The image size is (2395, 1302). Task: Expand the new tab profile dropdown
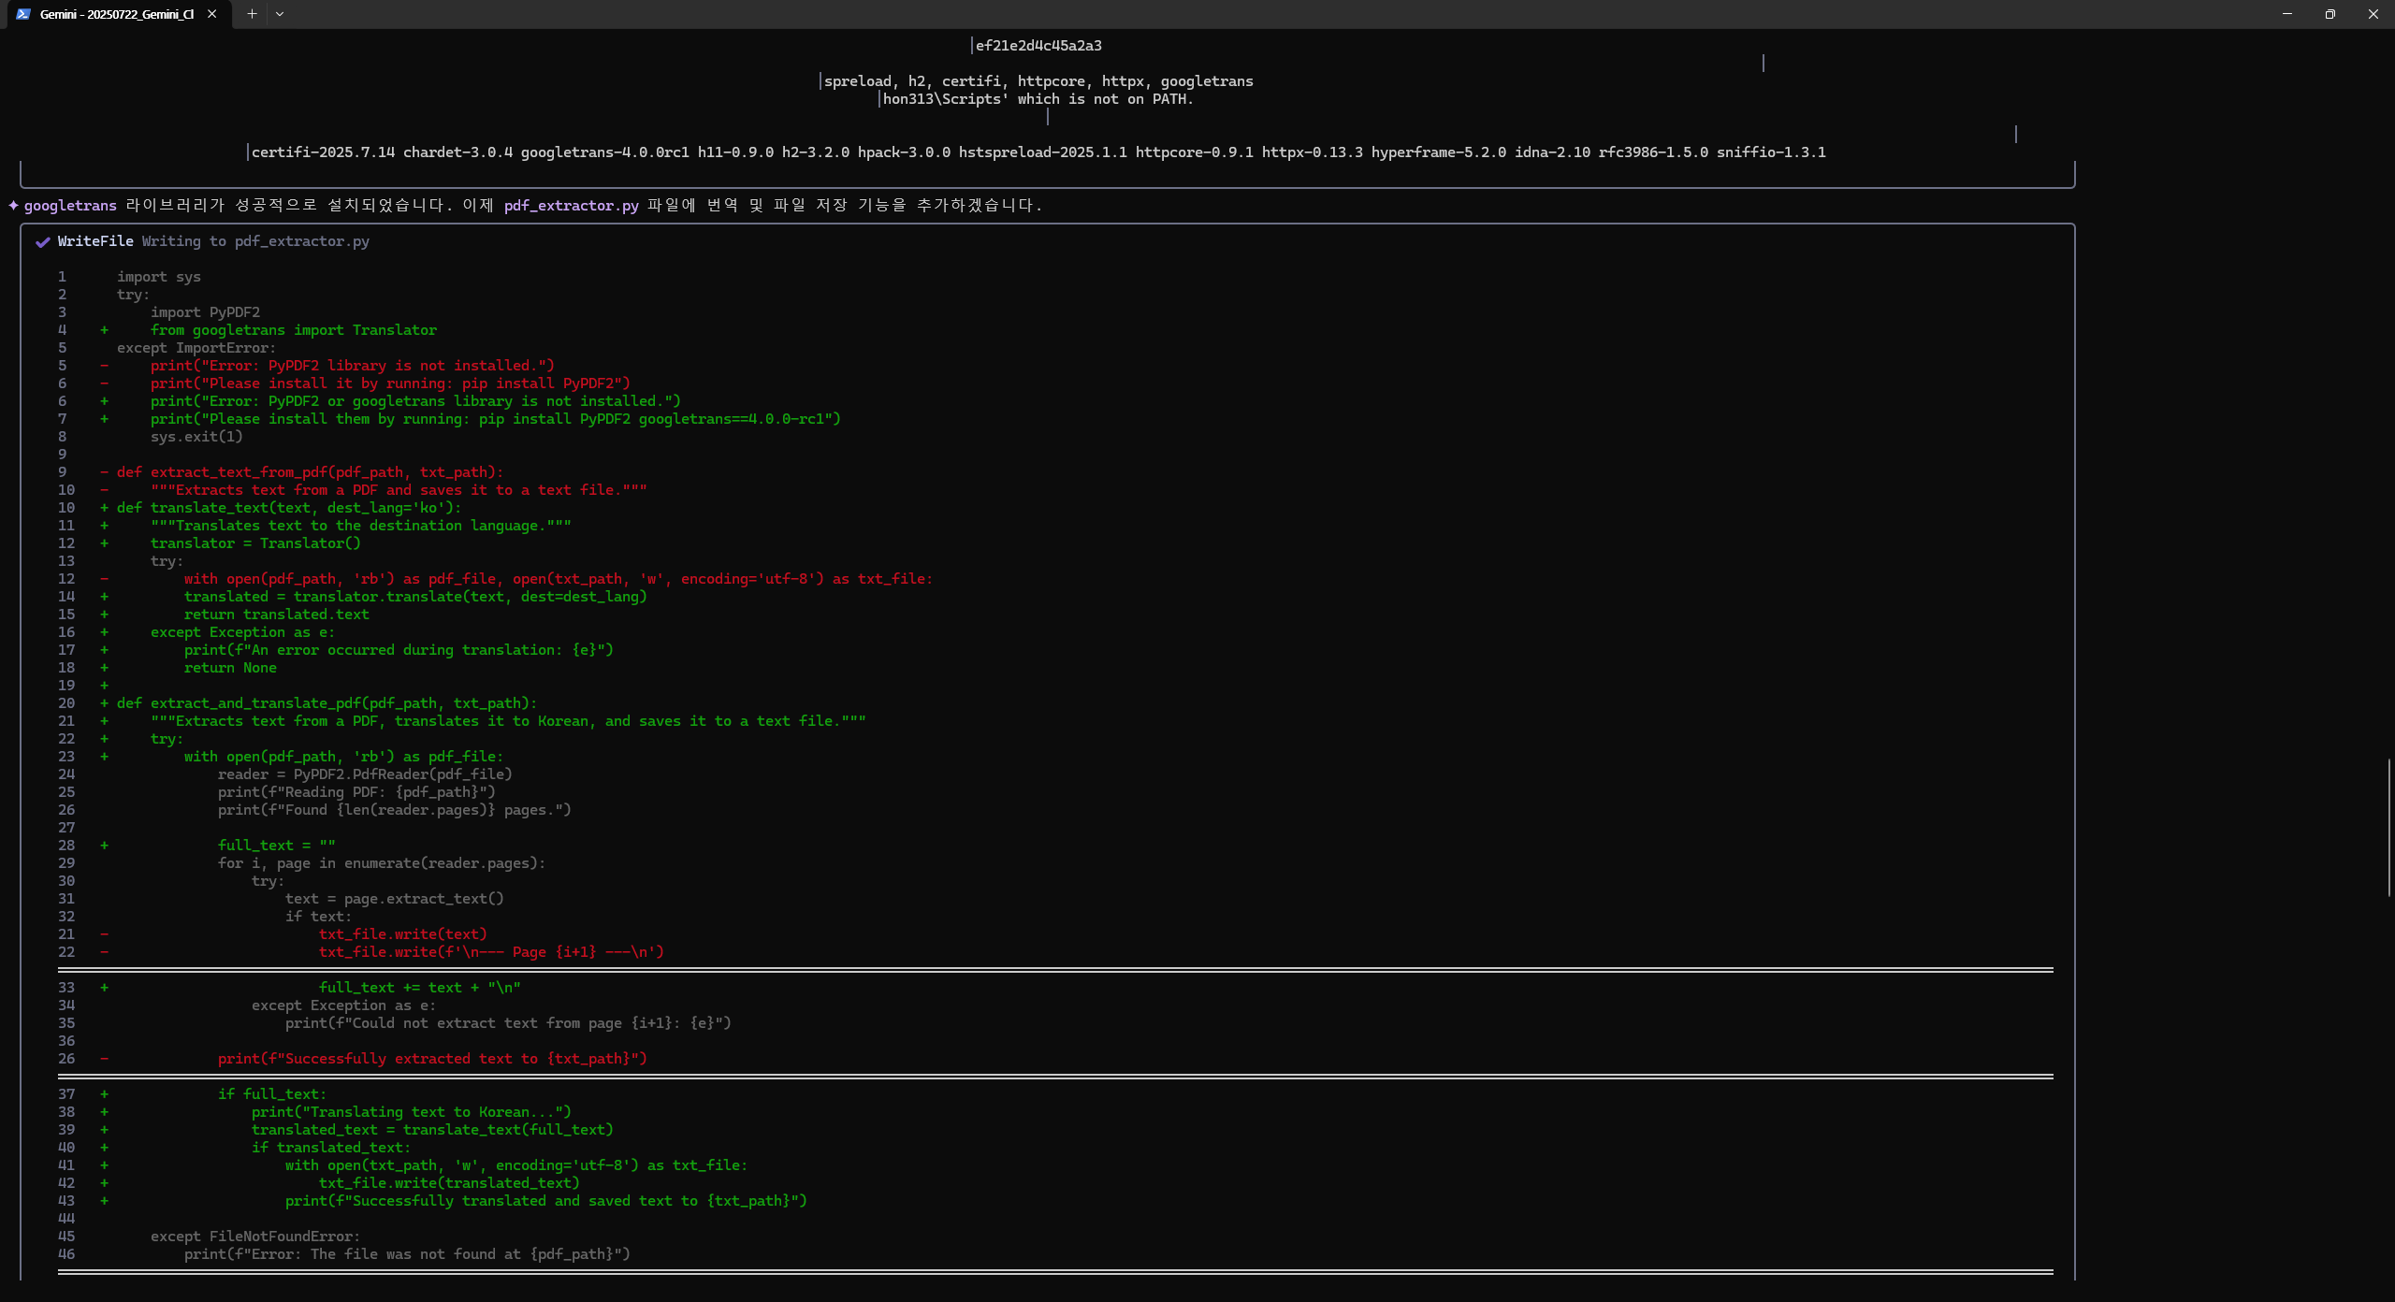pos(280,14)
